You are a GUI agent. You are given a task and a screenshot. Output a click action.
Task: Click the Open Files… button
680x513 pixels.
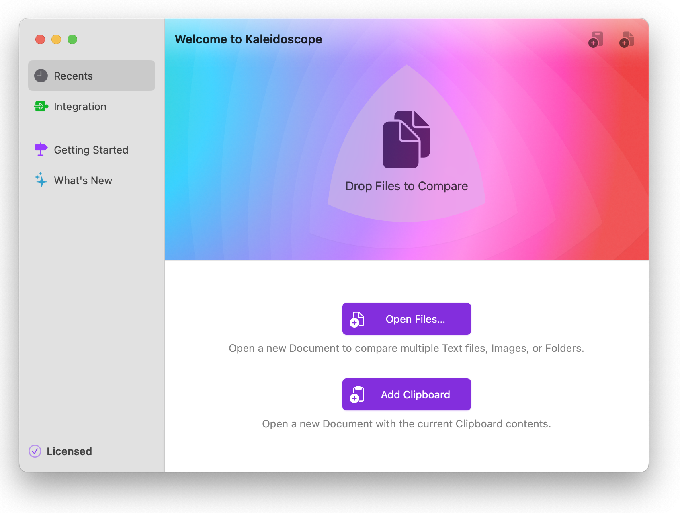click(x=407, y=319)
